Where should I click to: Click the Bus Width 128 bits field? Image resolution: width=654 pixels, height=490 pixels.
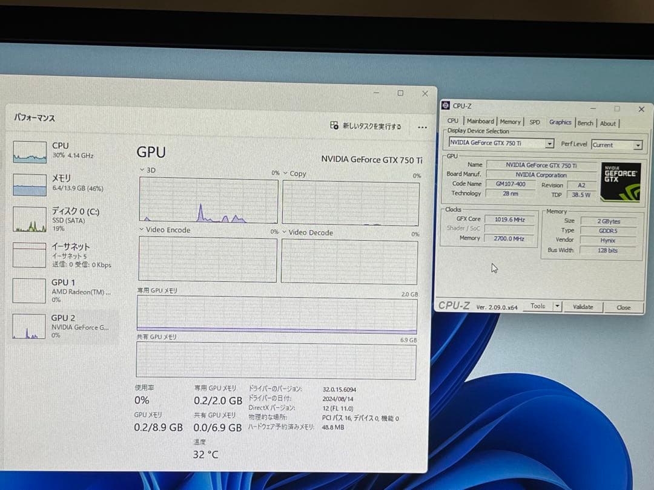(x=607, y=250)
